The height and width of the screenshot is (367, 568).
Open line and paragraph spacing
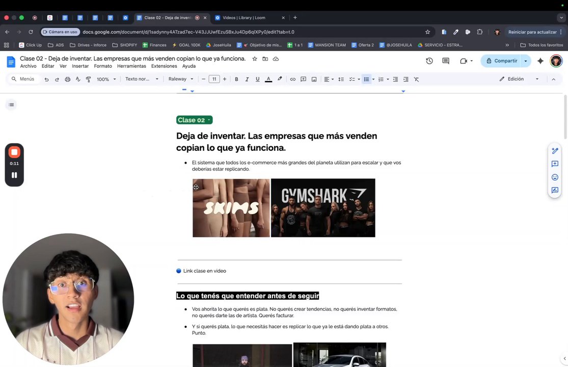tap(341, 80)
